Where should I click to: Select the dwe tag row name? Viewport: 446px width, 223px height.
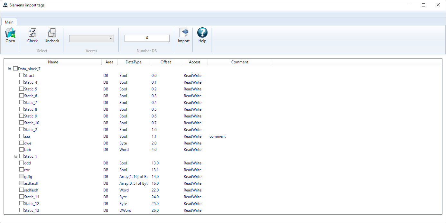[28, 143]
